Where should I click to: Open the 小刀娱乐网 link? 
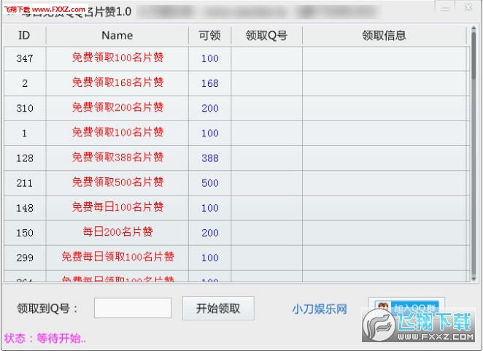click(320, 309)
